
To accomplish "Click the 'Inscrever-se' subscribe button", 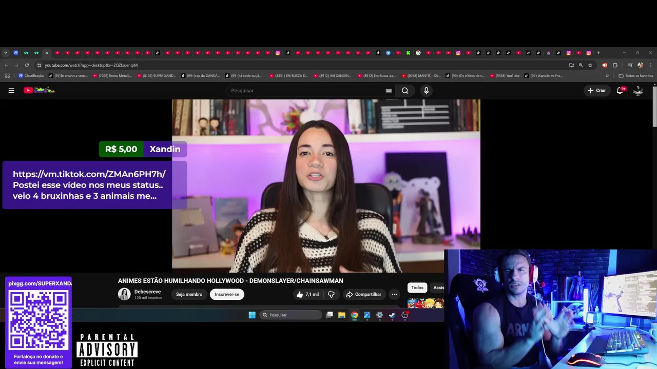I will coord(227,294).
